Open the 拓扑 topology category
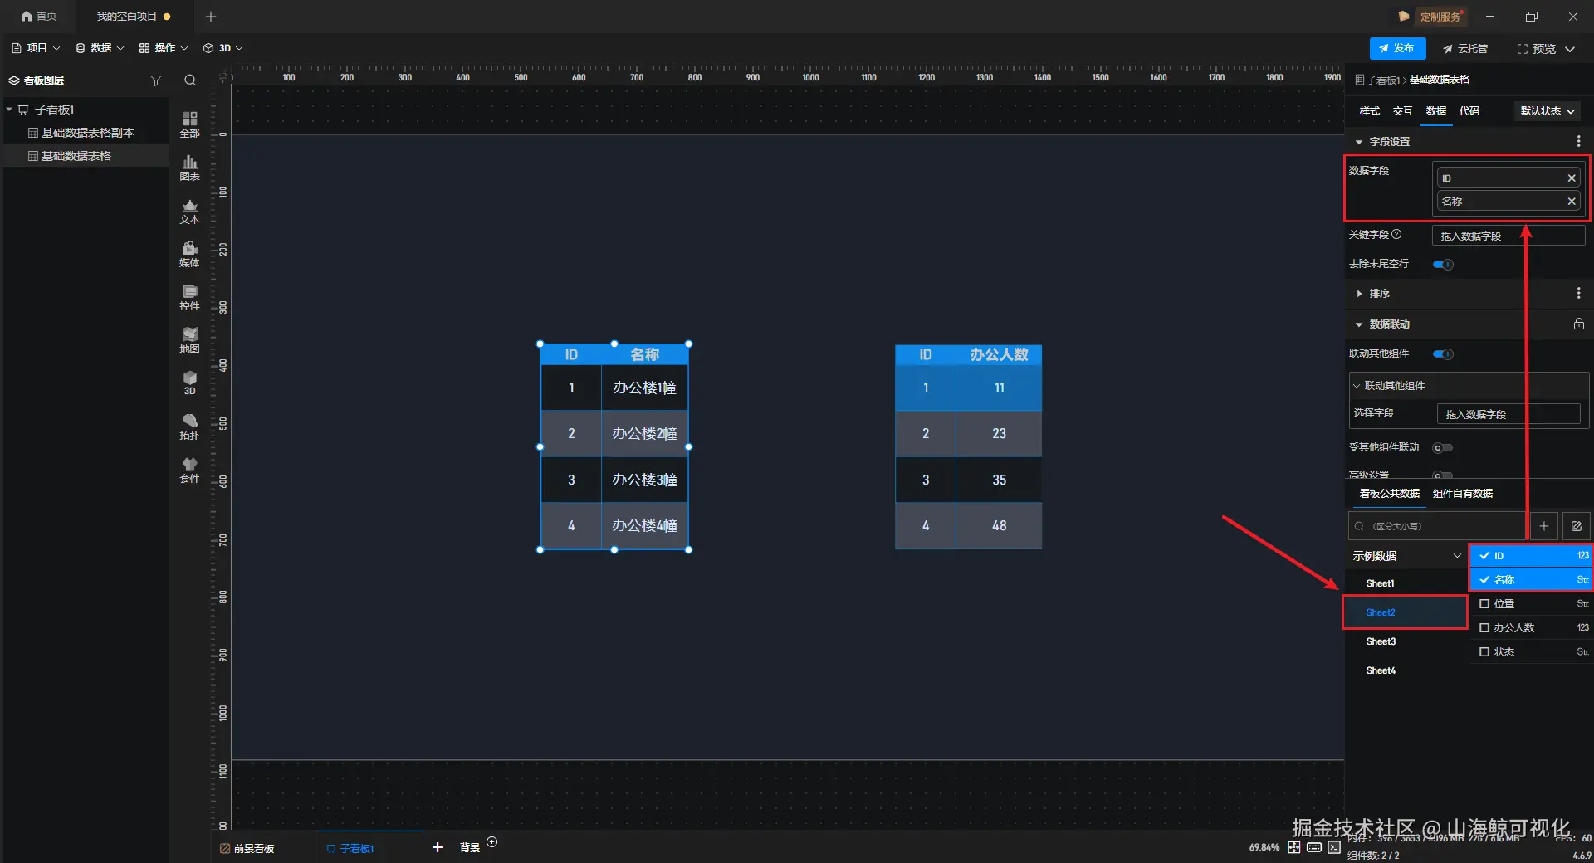The height and width of the screenshot is (863, 1594). [190, 427]
